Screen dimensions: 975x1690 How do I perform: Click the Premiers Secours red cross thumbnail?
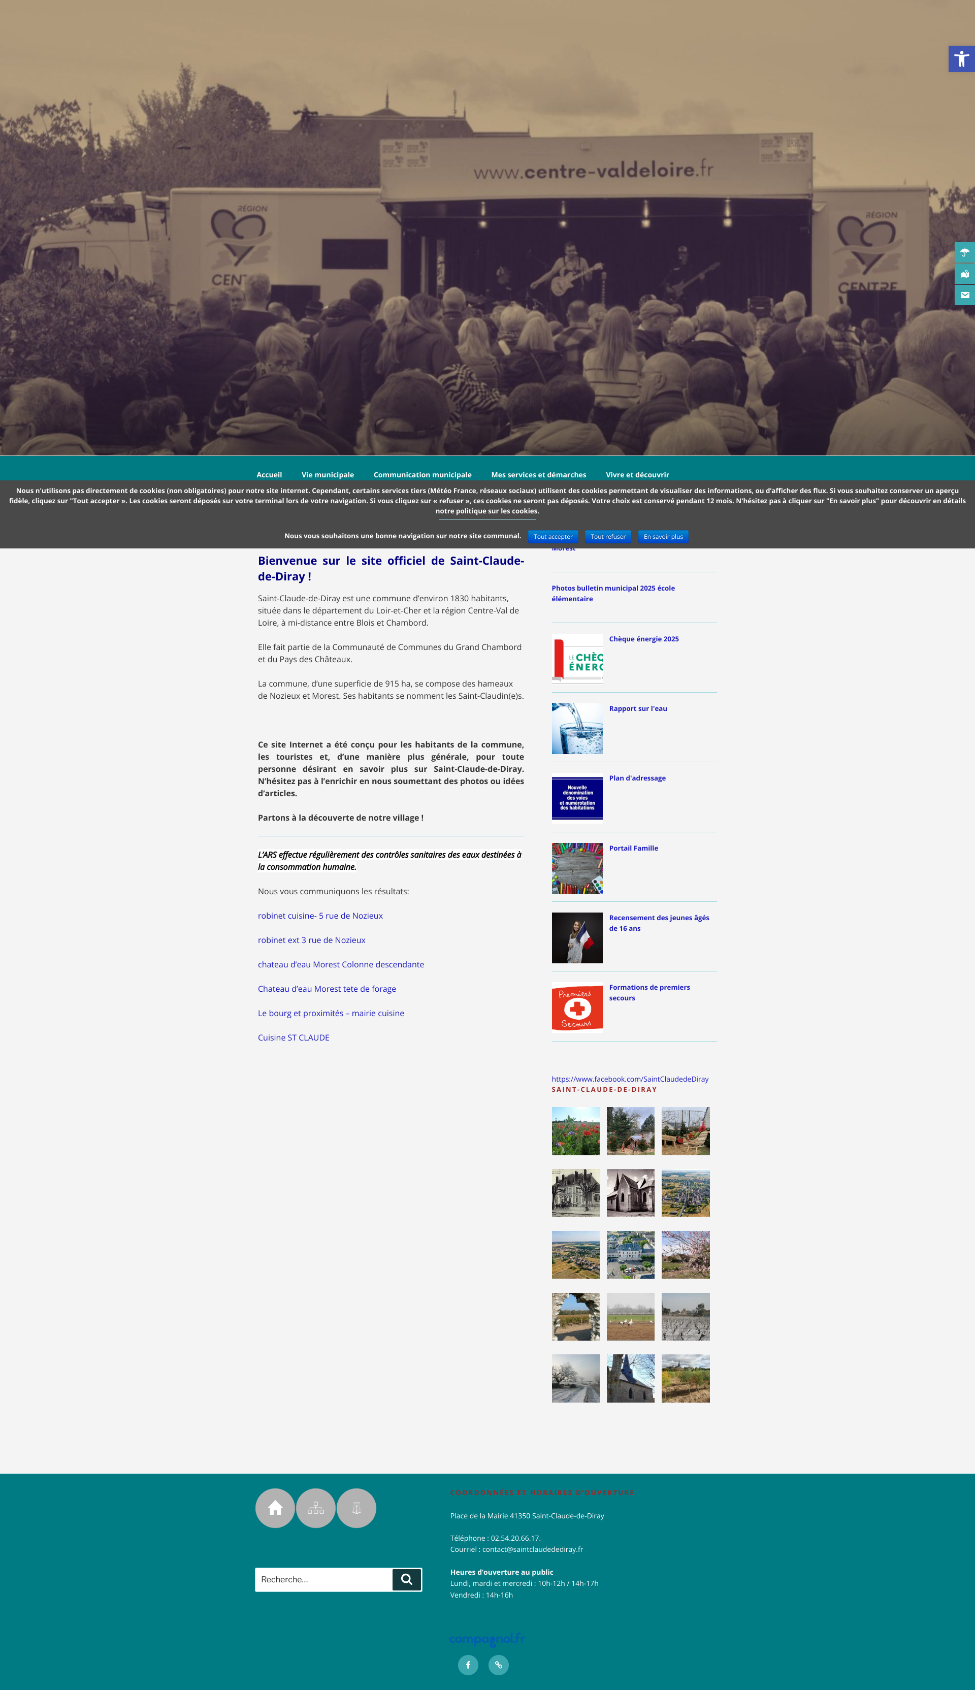pos(577,1007)
